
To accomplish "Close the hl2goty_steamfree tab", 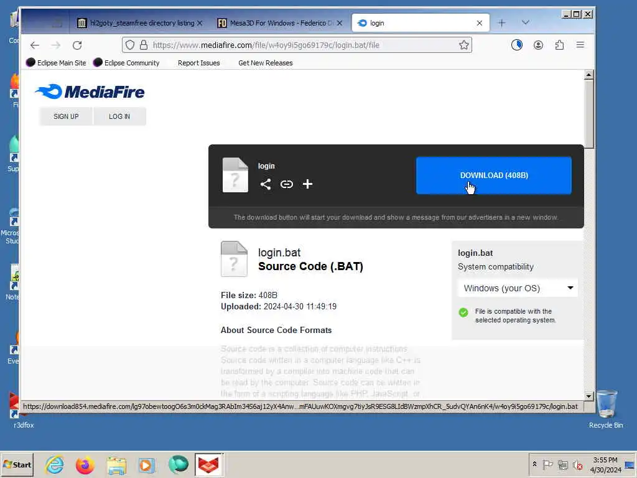I will [200, 23].
